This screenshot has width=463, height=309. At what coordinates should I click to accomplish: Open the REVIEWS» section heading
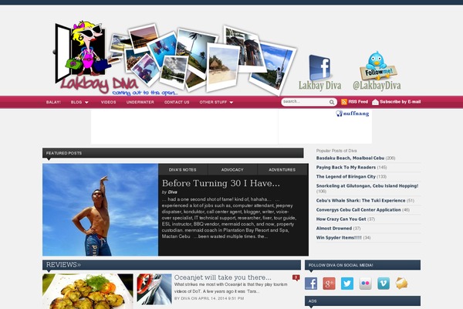[x=63, y=265]
